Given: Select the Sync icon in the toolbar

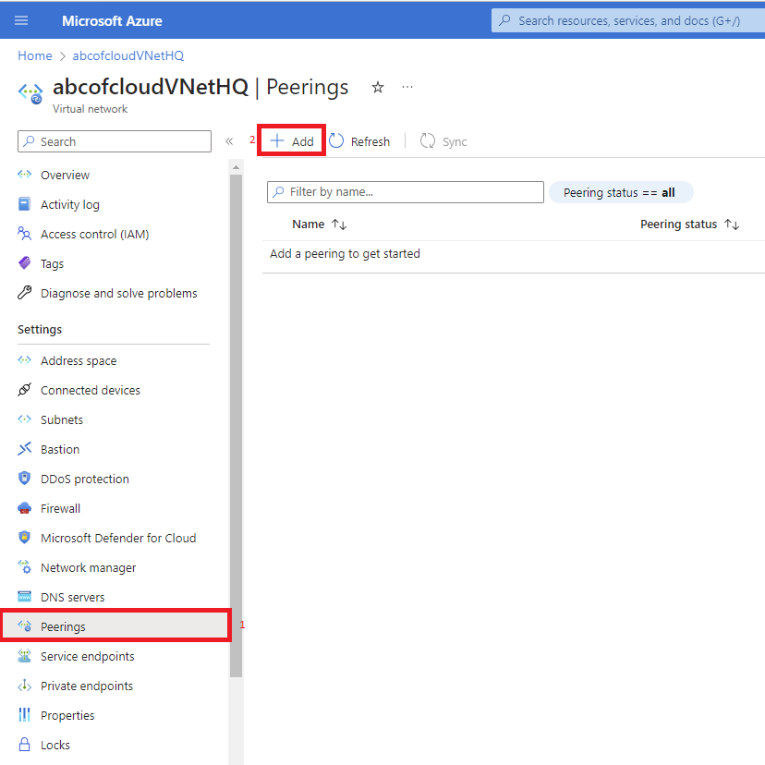Looking at the screenshot, I should click(426, 140).
